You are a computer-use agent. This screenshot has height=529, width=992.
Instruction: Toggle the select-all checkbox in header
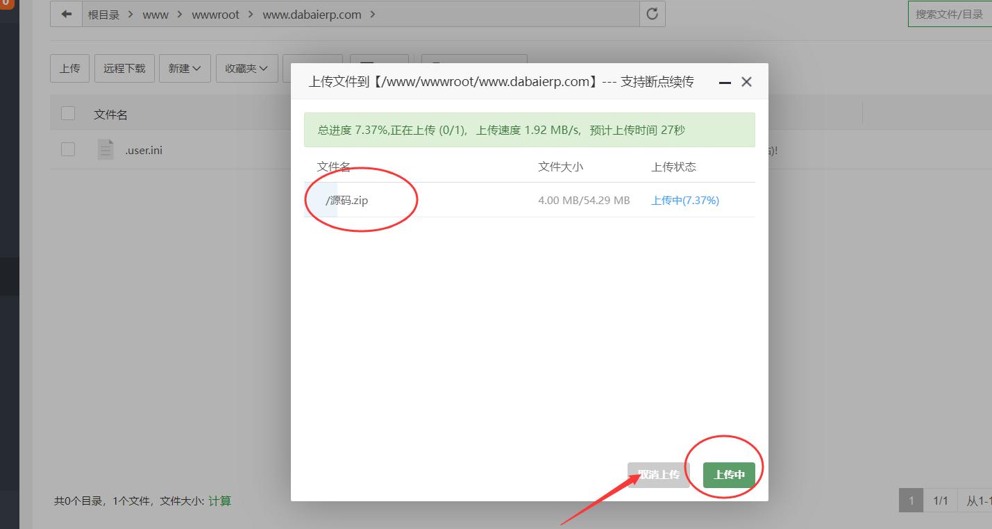coord(67,113)
